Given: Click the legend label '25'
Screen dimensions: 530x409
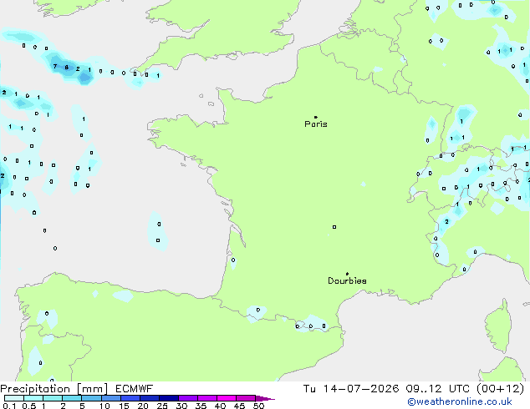Looking at the screenshot, I should click(162, 406).
